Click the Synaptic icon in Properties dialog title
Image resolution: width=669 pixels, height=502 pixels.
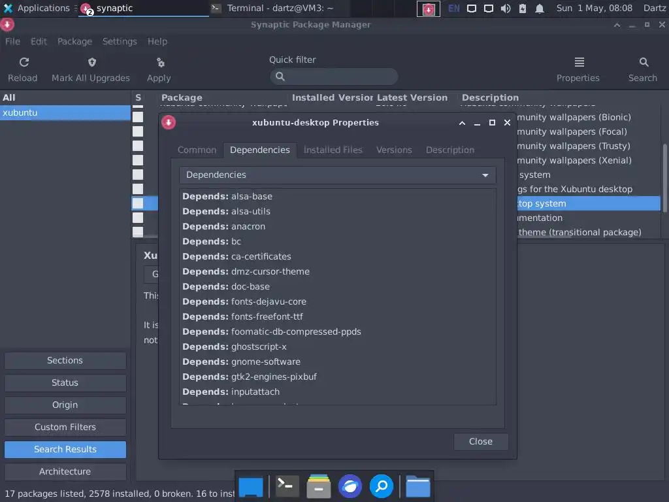click(x=169, y=122)
